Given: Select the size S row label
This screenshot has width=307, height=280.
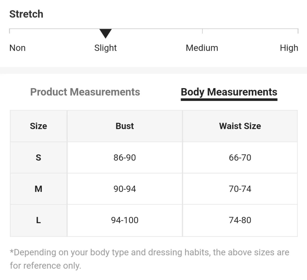Looking at the screenshot, I should [x=38, y=157].
